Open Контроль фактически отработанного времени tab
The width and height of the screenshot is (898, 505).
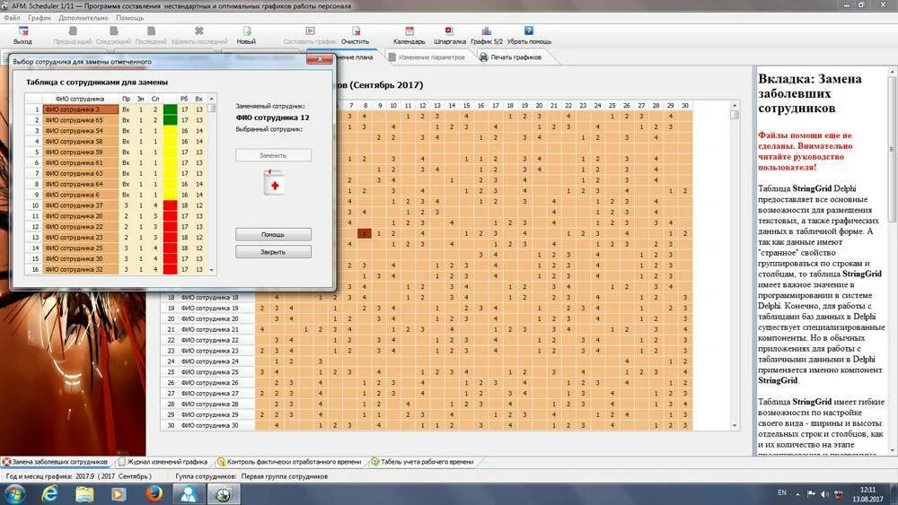(289, 462)
